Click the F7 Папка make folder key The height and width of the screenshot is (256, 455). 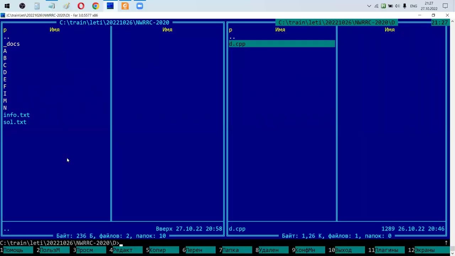pyautogui.click(x=235, y=250)
